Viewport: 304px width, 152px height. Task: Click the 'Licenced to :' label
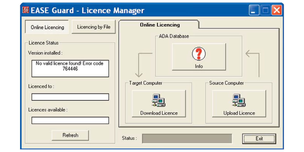point(41,86)
